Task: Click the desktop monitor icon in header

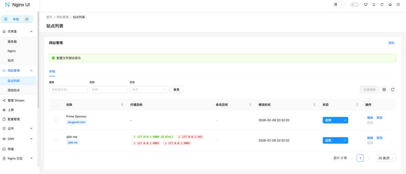Action: tap(366, 4)
